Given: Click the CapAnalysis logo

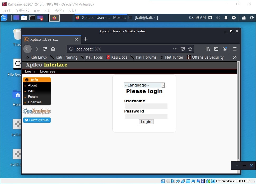Looking at the screenshot, I should 37,111.
